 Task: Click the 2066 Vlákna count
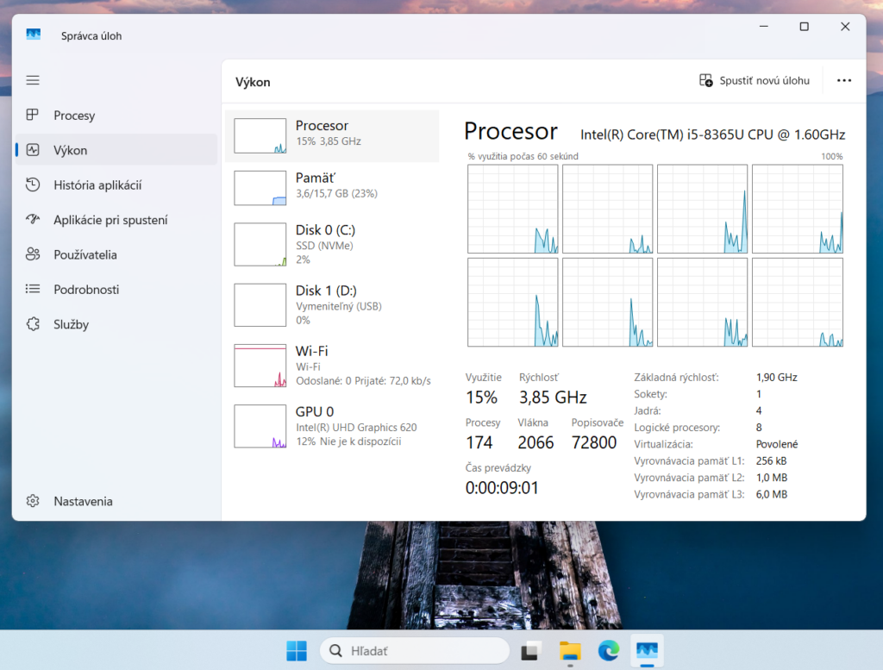point(535,442)
